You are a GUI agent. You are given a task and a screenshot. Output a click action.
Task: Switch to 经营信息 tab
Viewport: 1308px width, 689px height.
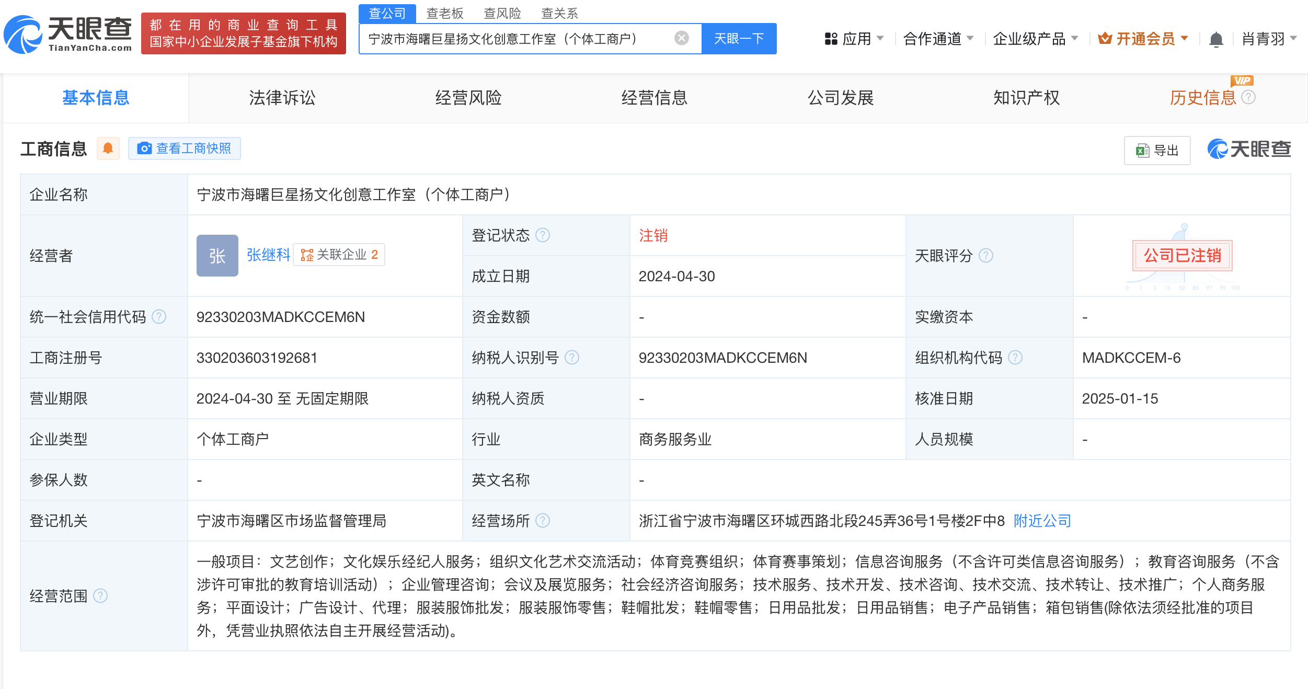(x=655, y=98)
